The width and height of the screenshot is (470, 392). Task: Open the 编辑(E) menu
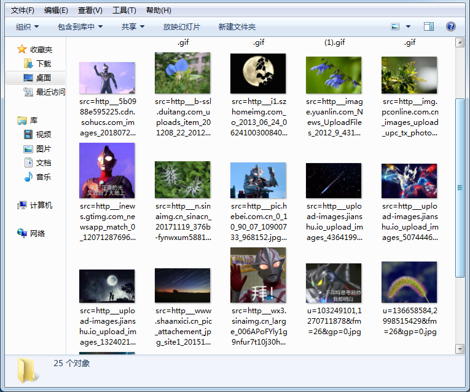click(56, 10)
